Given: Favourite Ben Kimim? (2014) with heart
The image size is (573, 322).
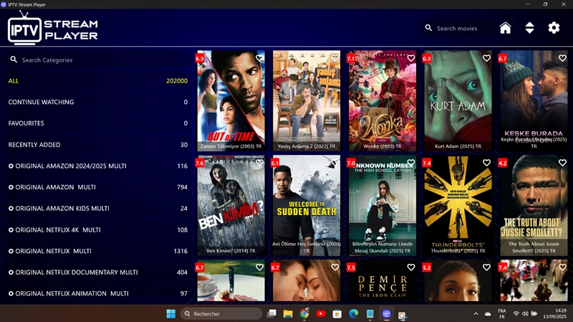Looking at the screenshot, I should coord(259,163).
